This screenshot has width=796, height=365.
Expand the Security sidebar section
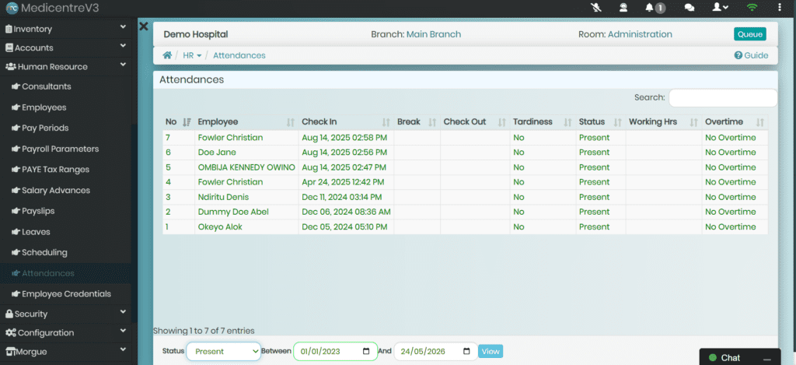(x=65, y=314)
